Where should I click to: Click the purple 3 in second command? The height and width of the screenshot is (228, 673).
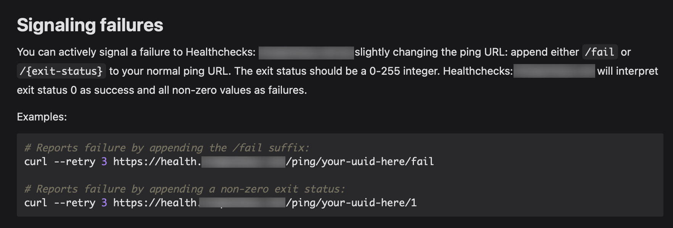click(x=104, y=203)
